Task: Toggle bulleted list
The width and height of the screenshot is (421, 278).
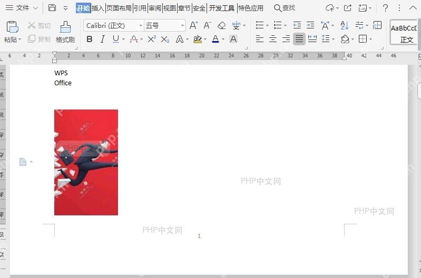Action: tap(260, 25)
